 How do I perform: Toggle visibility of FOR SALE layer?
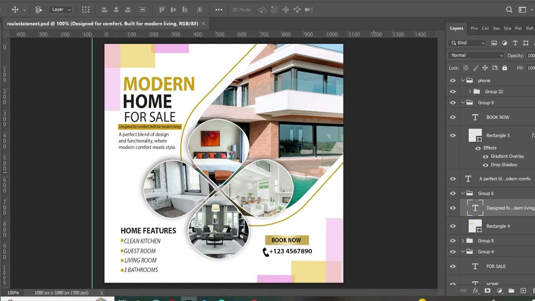453,266
